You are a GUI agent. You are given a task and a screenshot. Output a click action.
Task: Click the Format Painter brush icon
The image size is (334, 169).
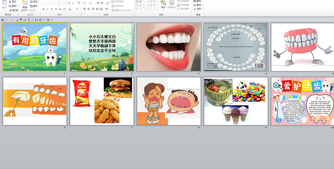(10, 10)
